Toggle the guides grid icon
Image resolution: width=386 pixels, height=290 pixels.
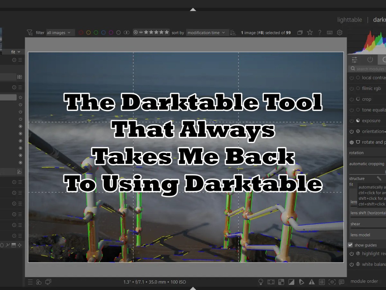pos(321,282)
